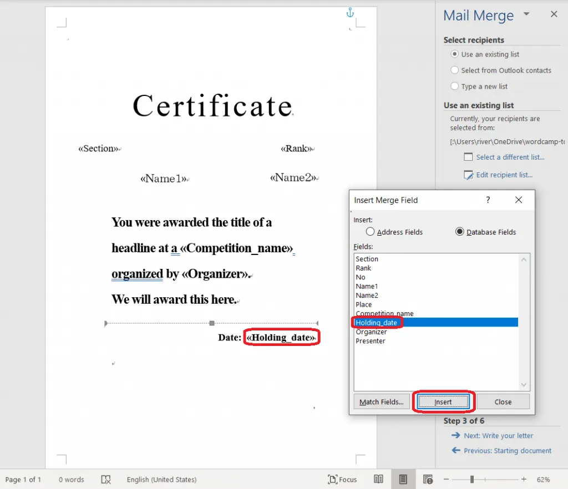This screenshot has height=489, width=568.
Task: Select the Address Fields radio button
Action: 371,232
